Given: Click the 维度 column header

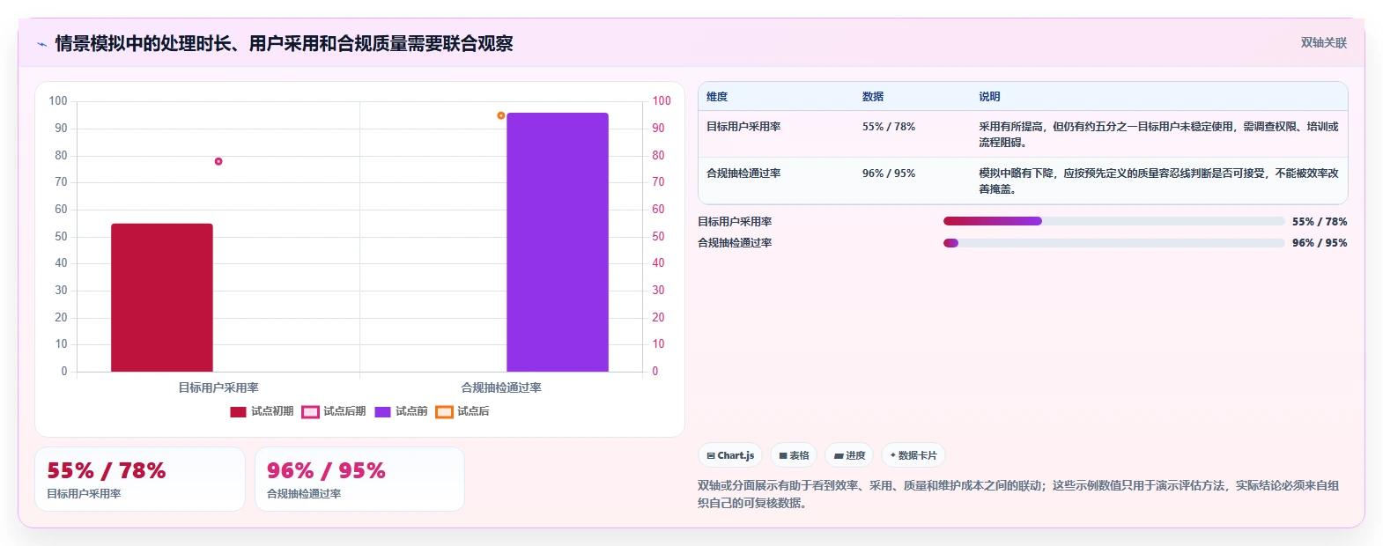Looking at the screenshot, I should [717, 97].
